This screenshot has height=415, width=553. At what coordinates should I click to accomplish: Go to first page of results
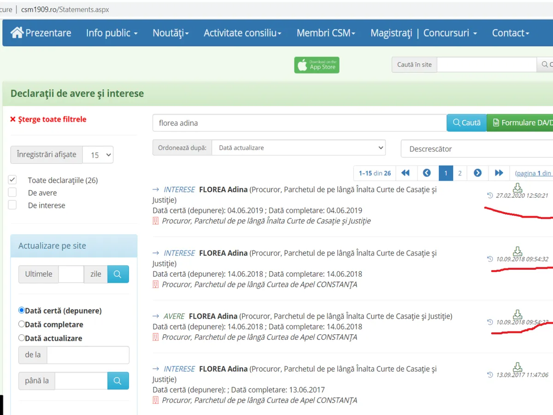coord(406,173)
